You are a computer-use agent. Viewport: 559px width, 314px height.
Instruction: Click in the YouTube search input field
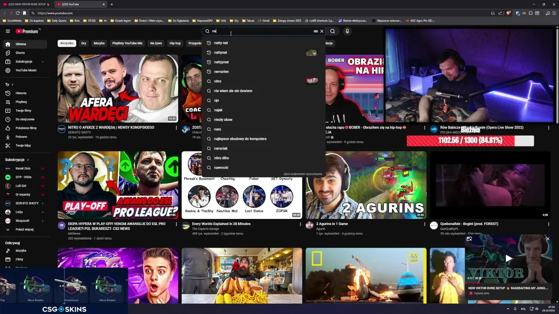click(262, 31)
